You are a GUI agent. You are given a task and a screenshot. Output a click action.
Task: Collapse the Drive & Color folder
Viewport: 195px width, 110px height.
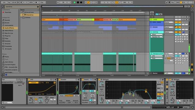click(21, 12)
